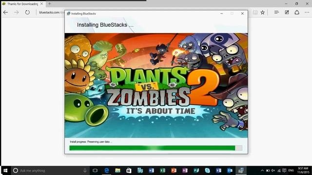Click the Edge browser forward arrow
The image size is (312, 175).
pyautogui.click(x=16, y=12)
